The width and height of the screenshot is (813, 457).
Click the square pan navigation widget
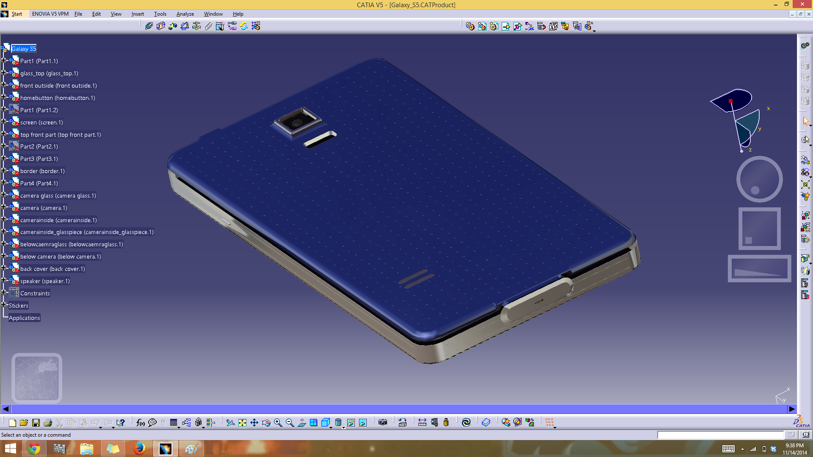tap(760, 228)
